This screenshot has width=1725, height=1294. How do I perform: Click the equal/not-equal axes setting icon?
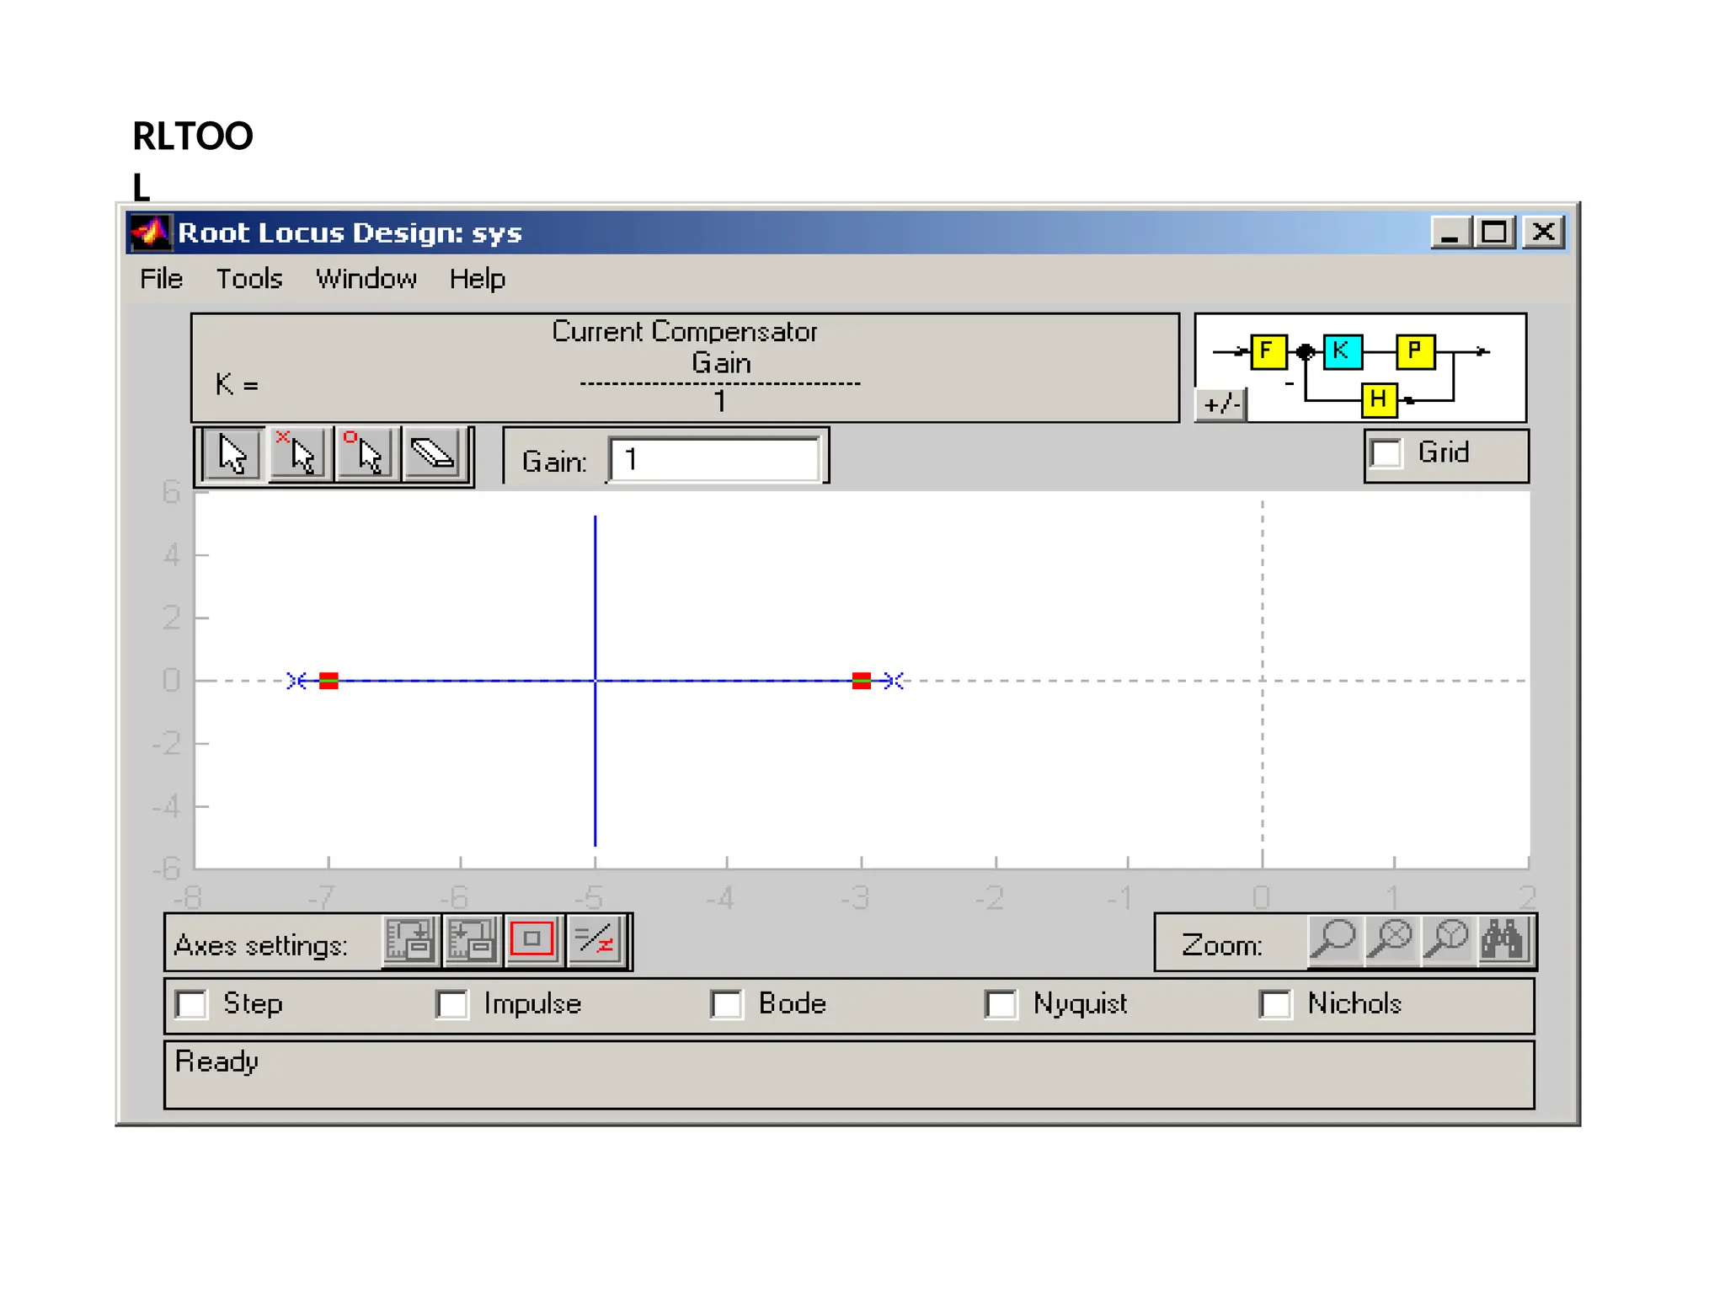coord(596,940)
